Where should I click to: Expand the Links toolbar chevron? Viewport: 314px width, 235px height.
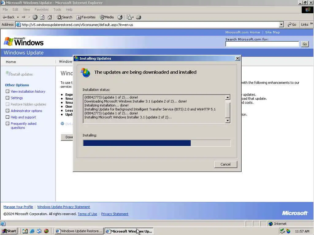point(312,24)
